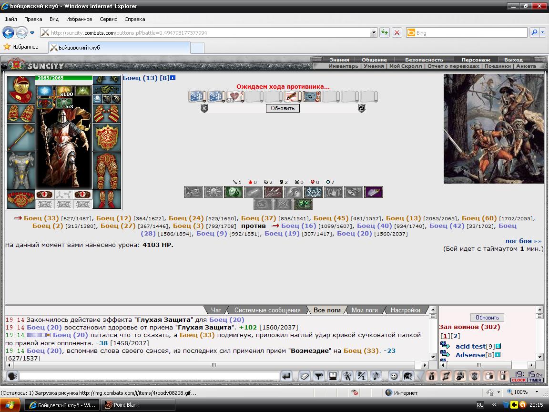The height and width of the screenshot is (412, 549).
Task: Switch to the Мои логи tab
Action: tap(365, 310)
